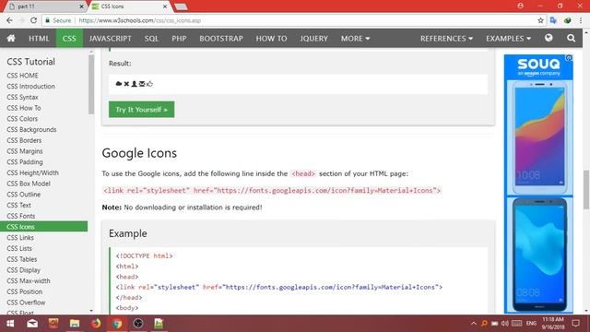Click the browser back arrow
The image size is (590, 332).
pos(9,20)
